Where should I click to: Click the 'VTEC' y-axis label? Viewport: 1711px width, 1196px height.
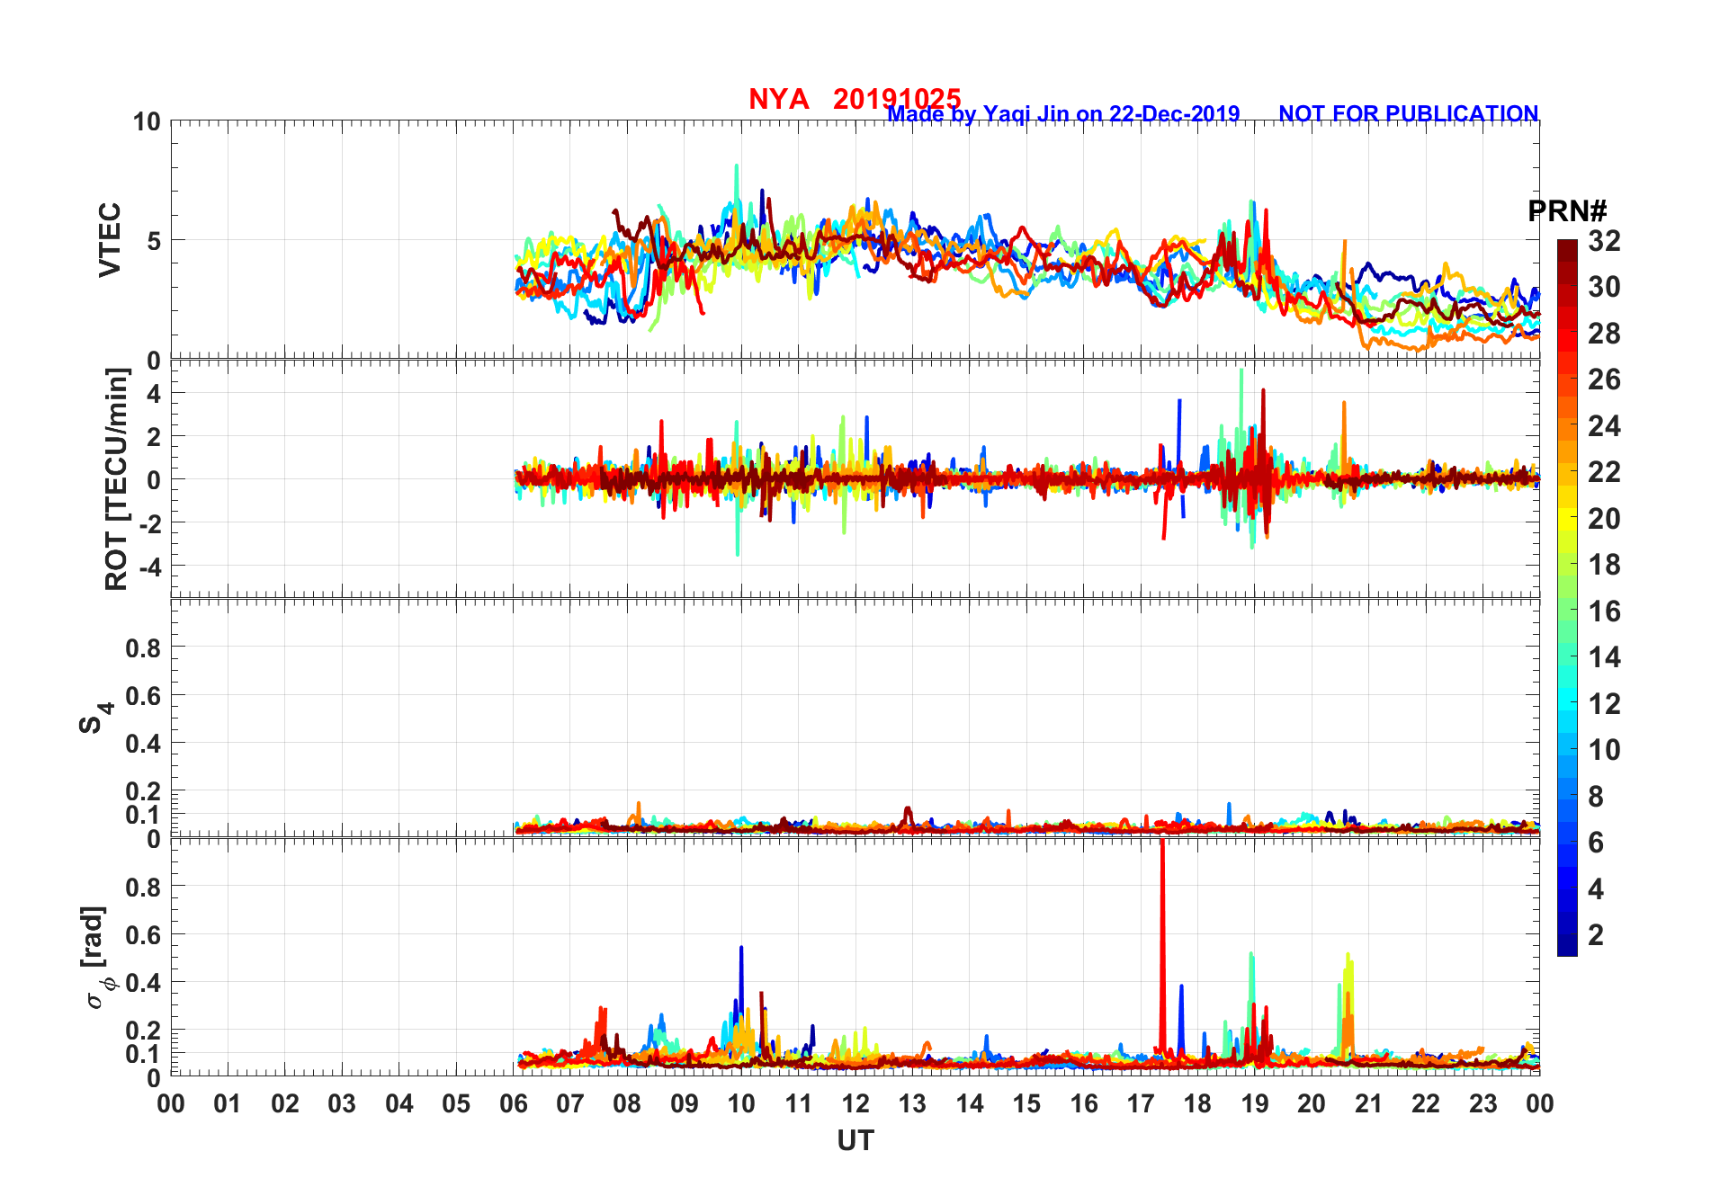pos(110,240)
